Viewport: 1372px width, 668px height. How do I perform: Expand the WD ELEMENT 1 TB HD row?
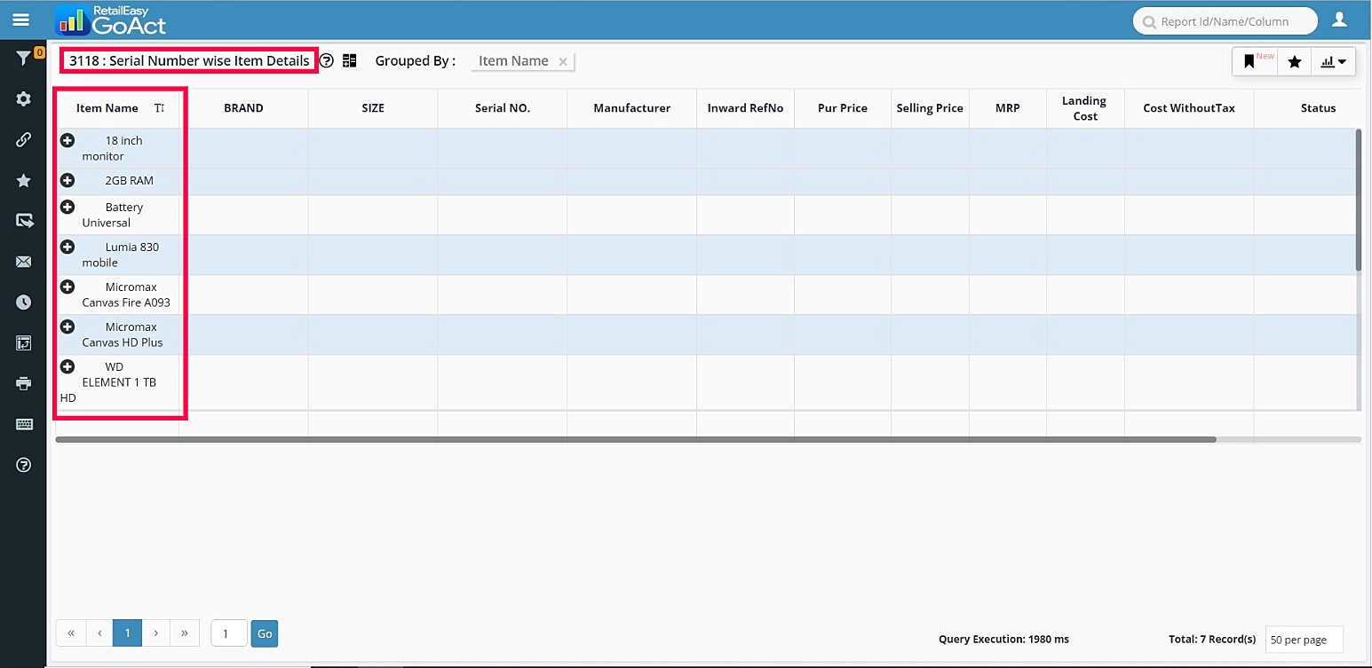point(67,366)
